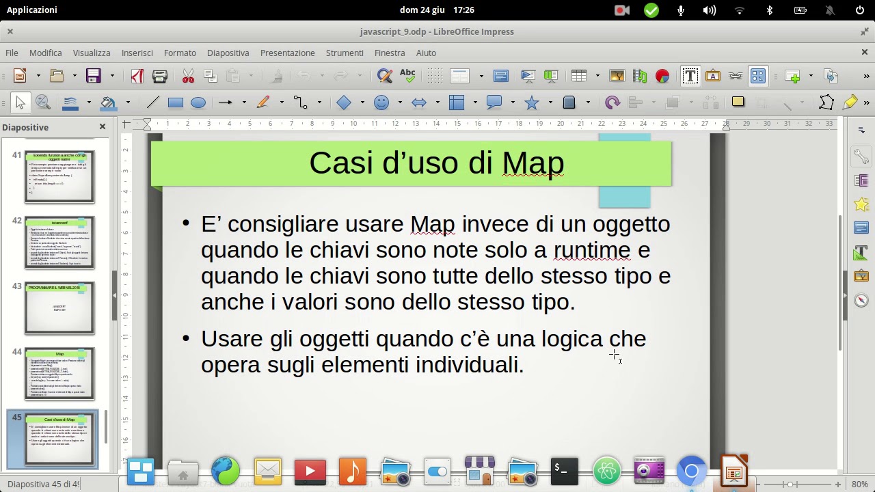Click the Diapositiva 45 status field
Viewport: 875px width, 492px height.
(43, 484)
